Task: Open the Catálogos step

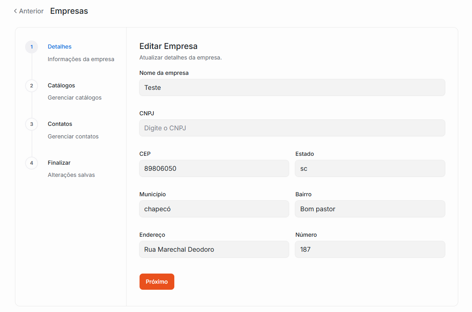Action: point(61,85)
